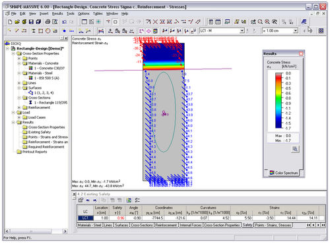Viewport: 330px width, 244px height.
Task: Click the pink diamond results icon
Action: (x=148, y=31)
